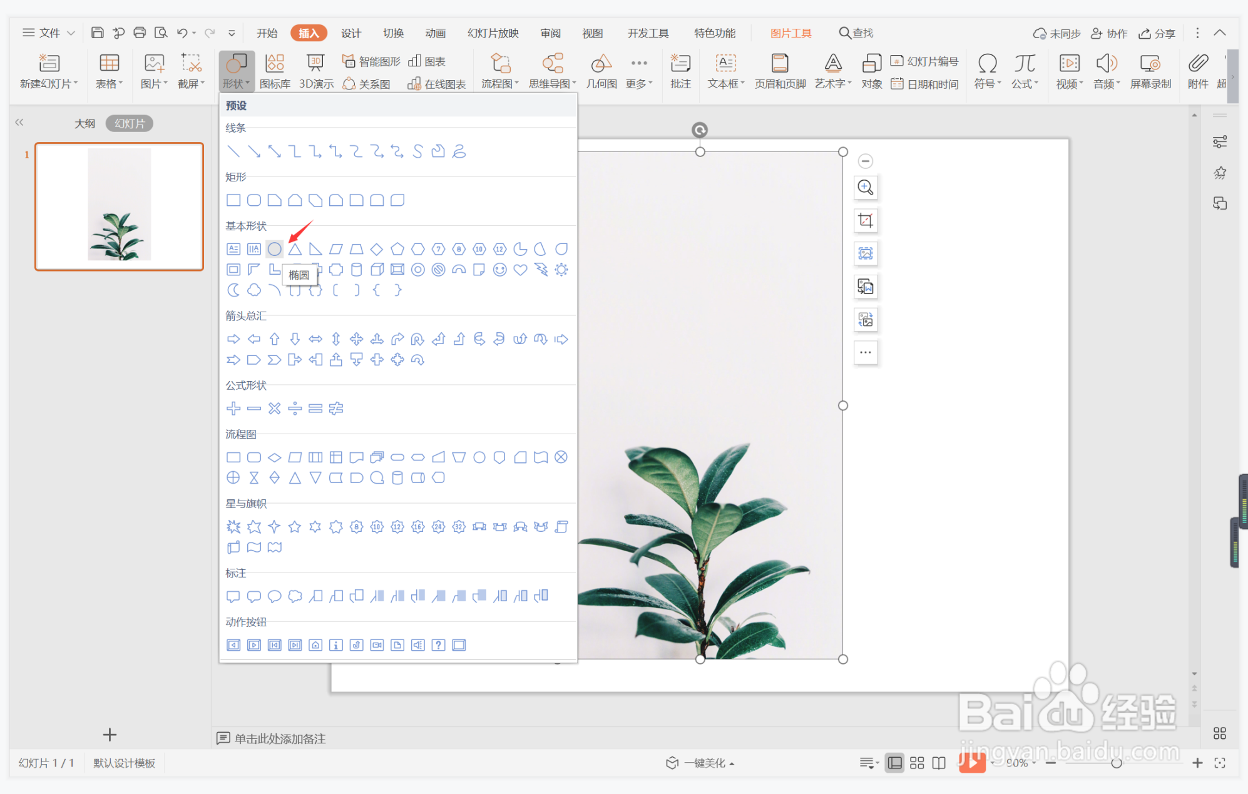The image size is (1248, 794).
Task: Click the 分享 share button
Action: pos(1157,33)
